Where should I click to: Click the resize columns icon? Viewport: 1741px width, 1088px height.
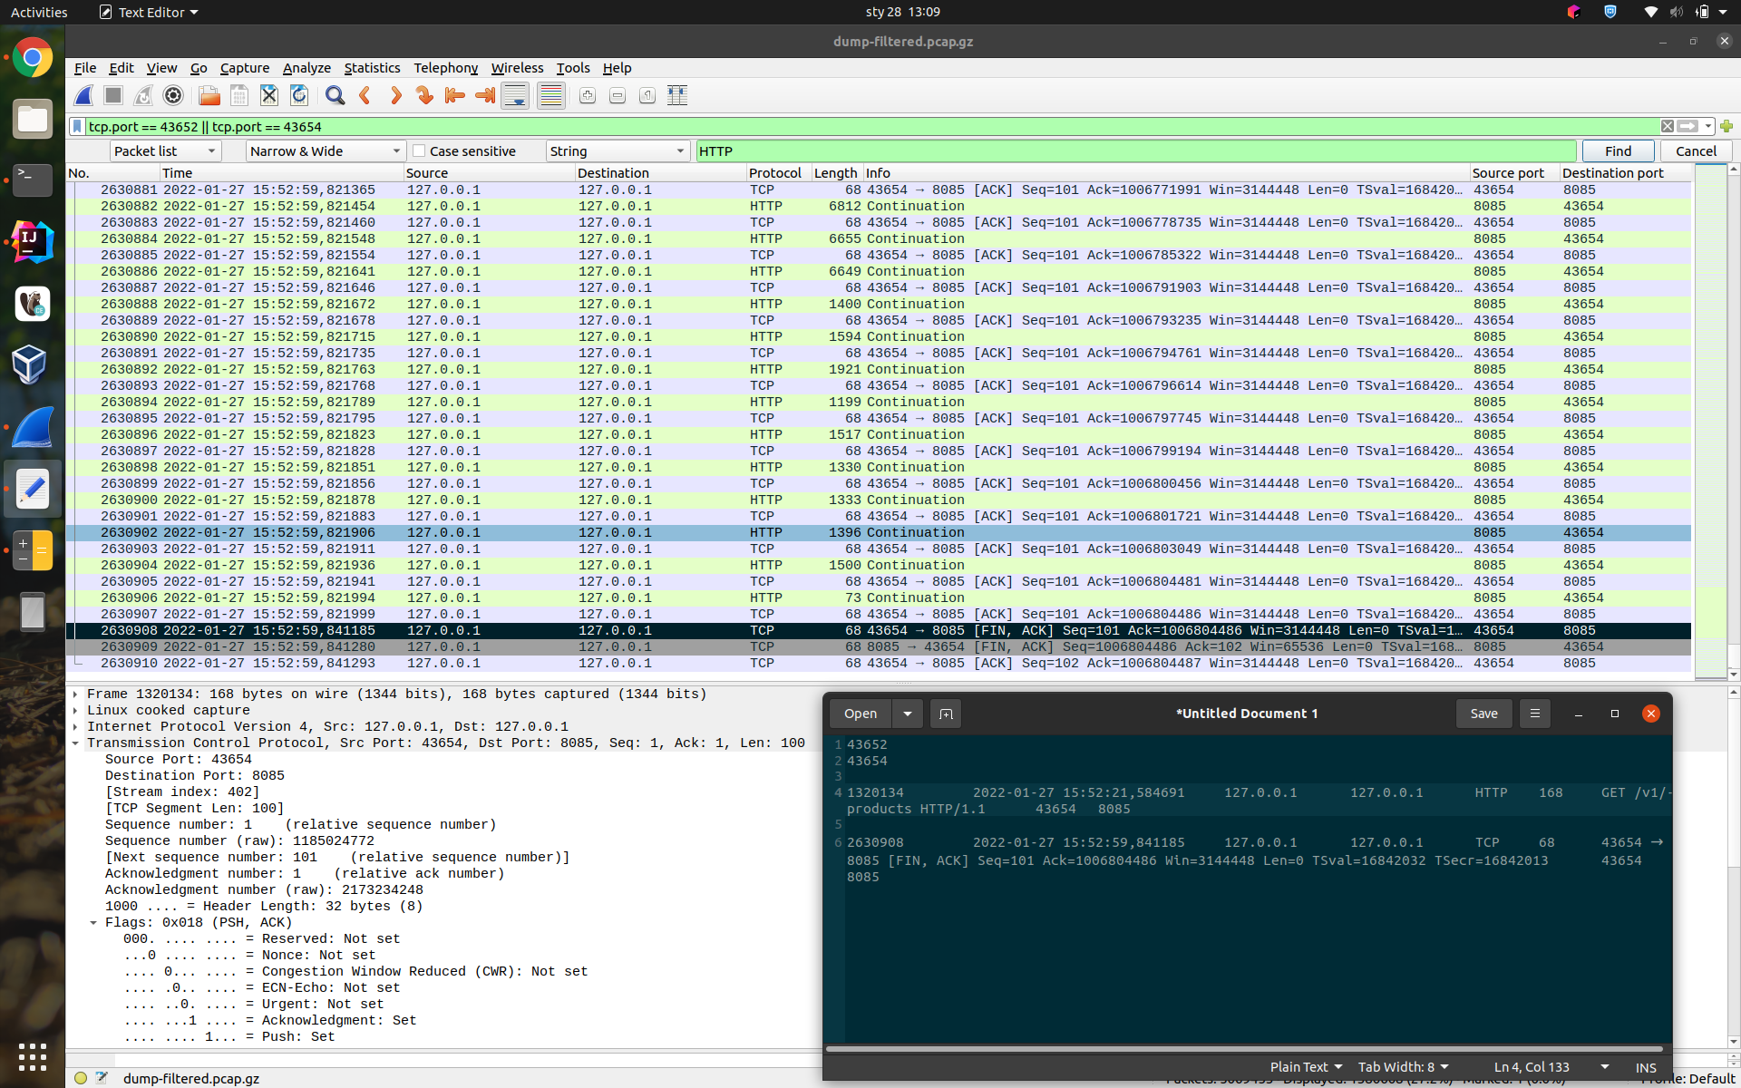tap(677, 95)
